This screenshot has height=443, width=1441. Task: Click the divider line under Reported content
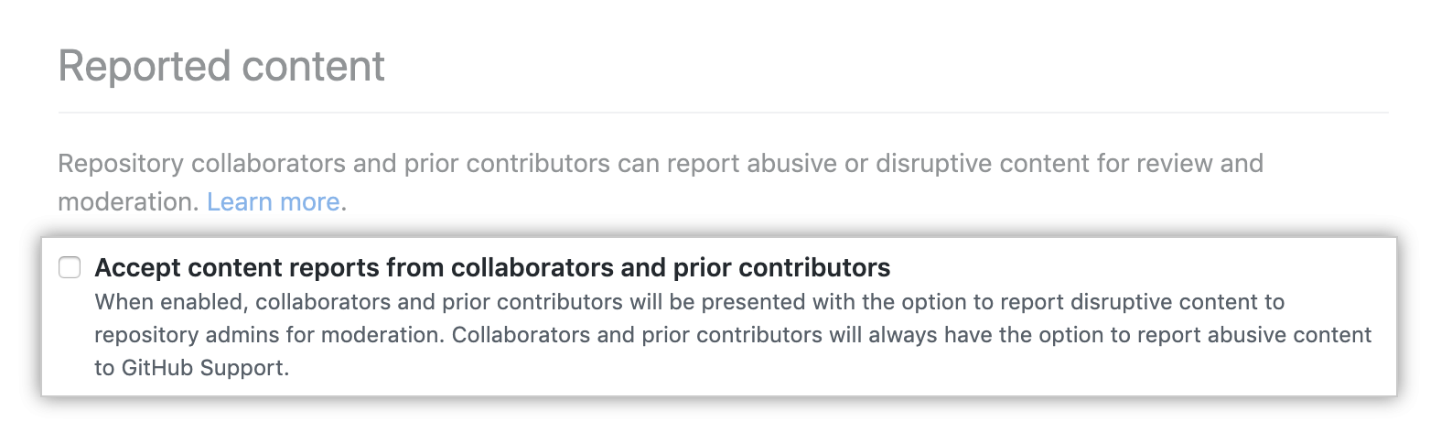pos(723,113)
